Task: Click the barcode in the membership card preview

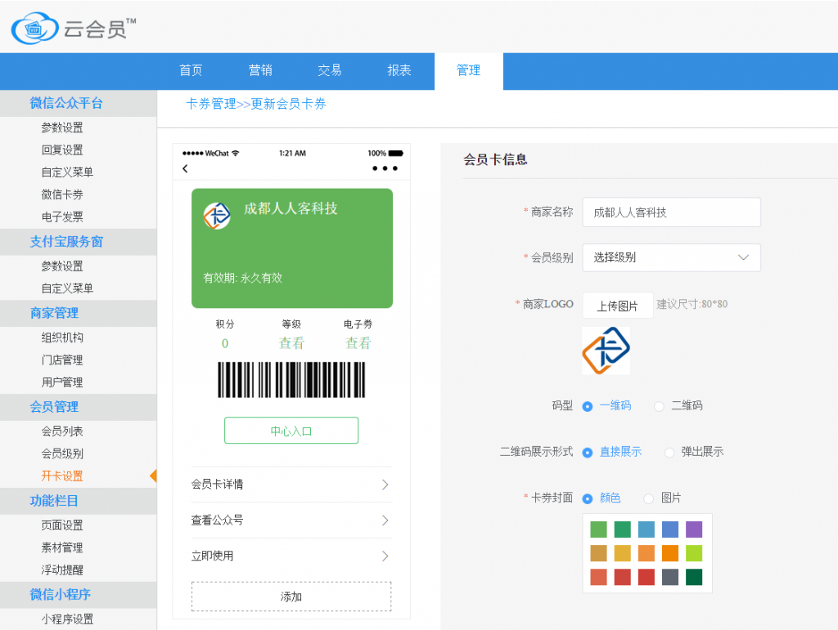Action: click(x=291, y=379)
